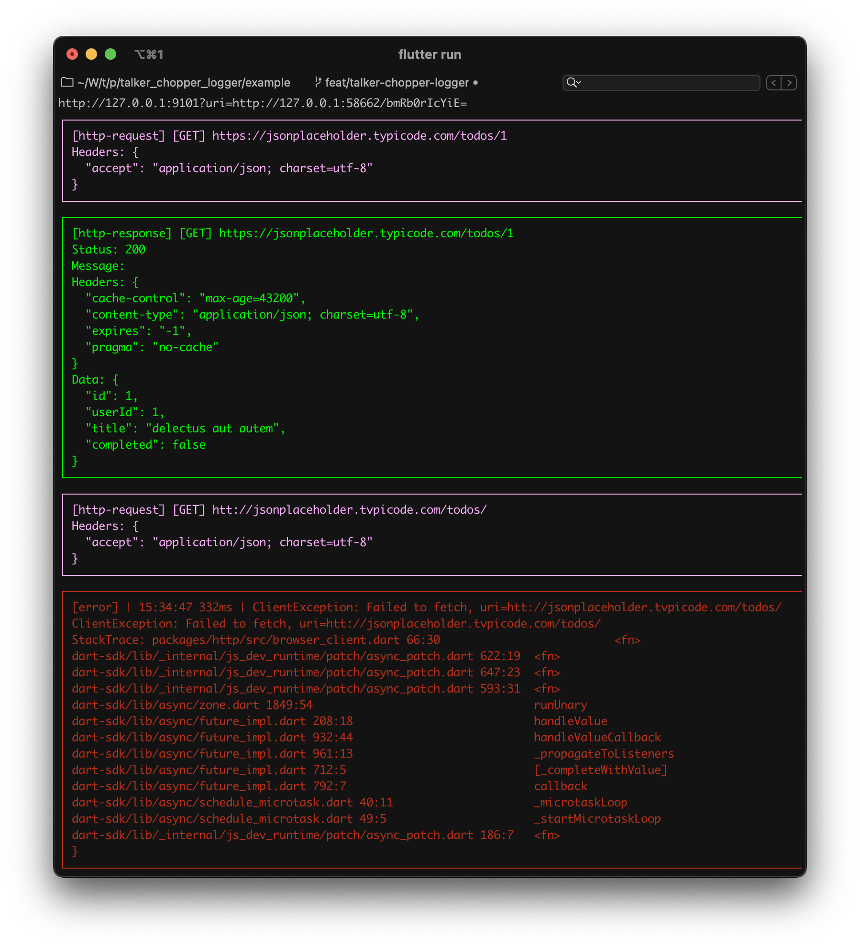Click the 'flutter run' window title
Image resolution: width=860 pixels, height=948 pixels.
[x=430, y=55]
